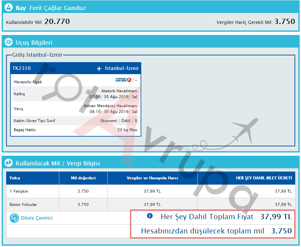Click Vergiler ve Havayolu Harcı header

(x=152, y=178)
